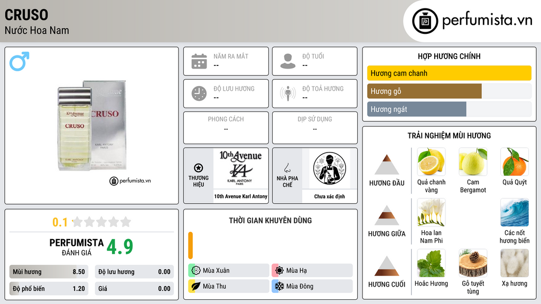The height and width of the screenshot is (304, 541).
Task: Click the Mùa Xuân season label
Action: [216, 270]
